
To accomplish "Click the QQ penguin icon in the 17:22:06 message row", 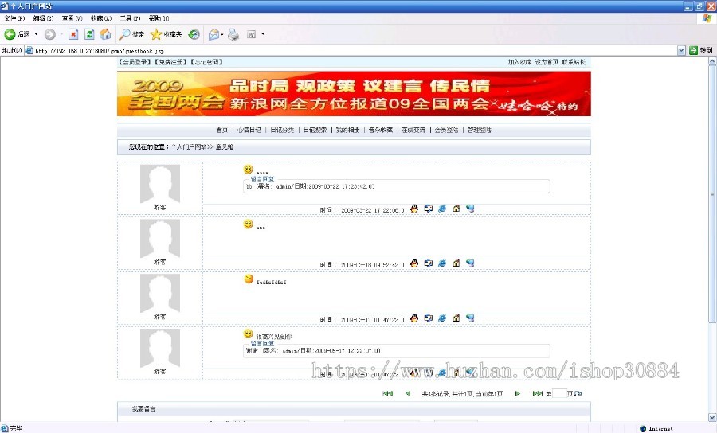I will pos(414,209).
